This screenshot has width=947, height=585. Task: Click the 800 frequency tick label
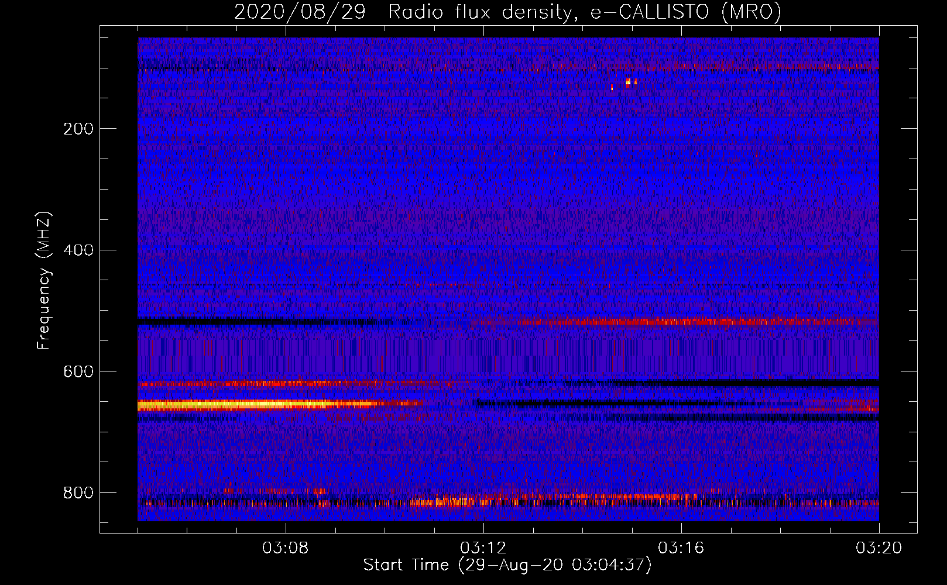78,493
